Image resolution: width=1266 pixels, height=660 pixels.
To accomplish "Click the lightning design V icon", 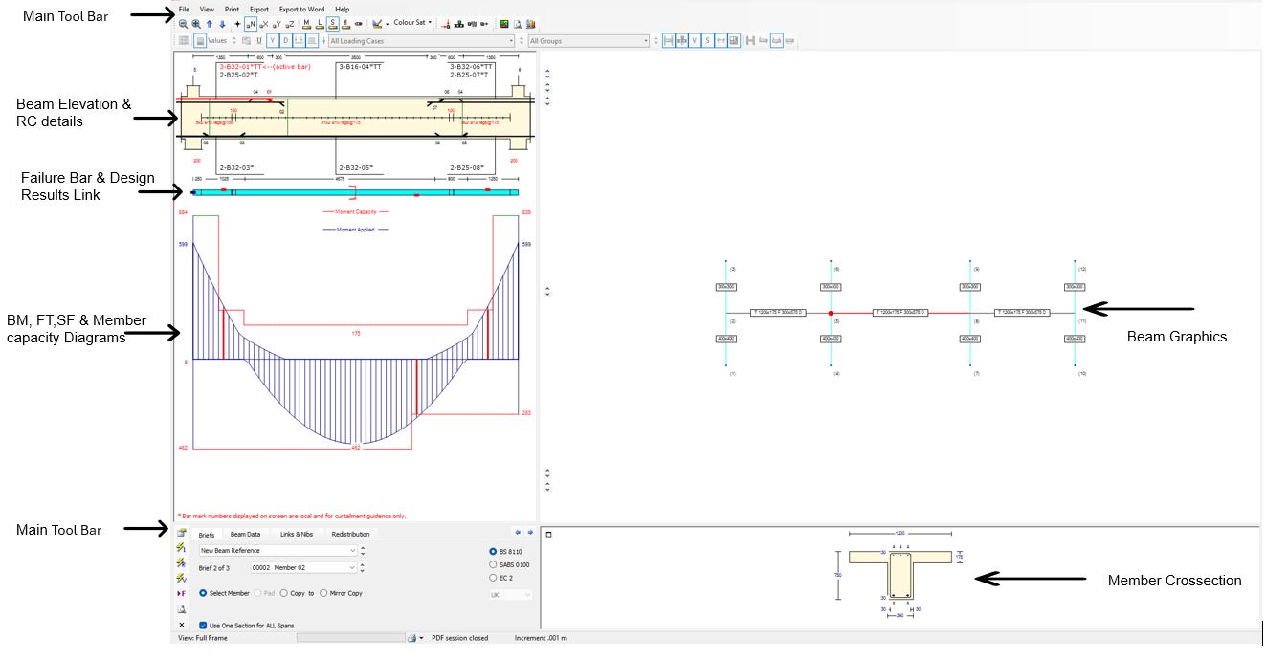I will 182,578.
